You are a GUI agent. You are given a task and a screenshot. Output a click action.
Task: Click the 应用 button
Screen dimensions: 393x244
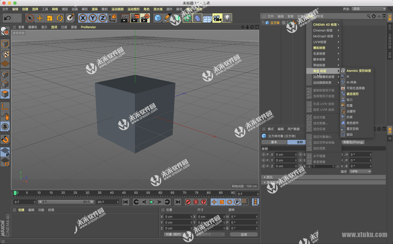click(x=244, y=235)
